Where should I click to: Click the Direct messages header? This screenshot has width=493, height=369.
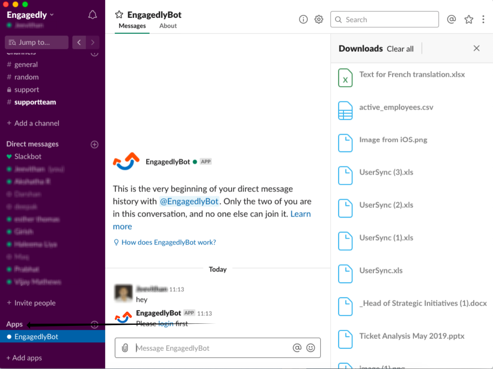pos(32,144)
